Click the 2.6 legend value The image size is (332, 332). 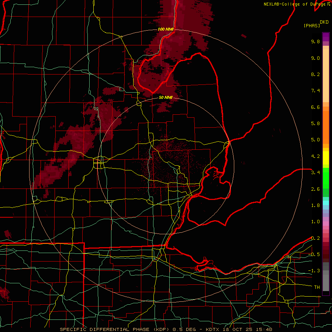(x=315, y=189)
